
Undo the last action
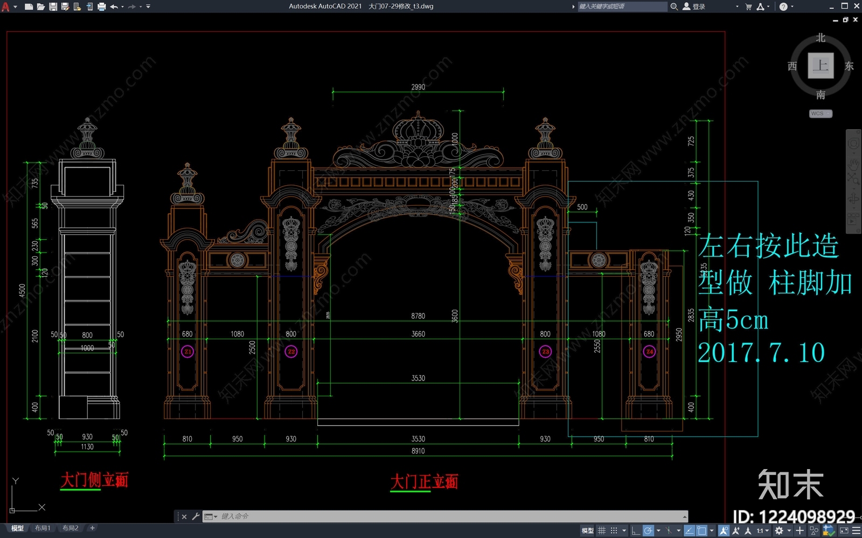tap(114, 7)
